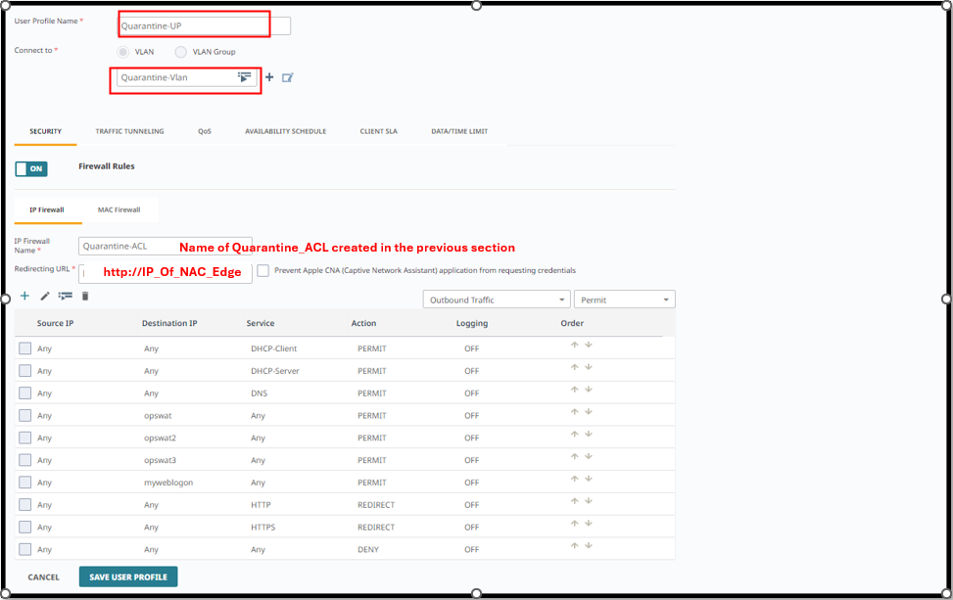Check the opswat rule checkbox
This screenshot has width=953, height=600.
click(x=24, y=415)
